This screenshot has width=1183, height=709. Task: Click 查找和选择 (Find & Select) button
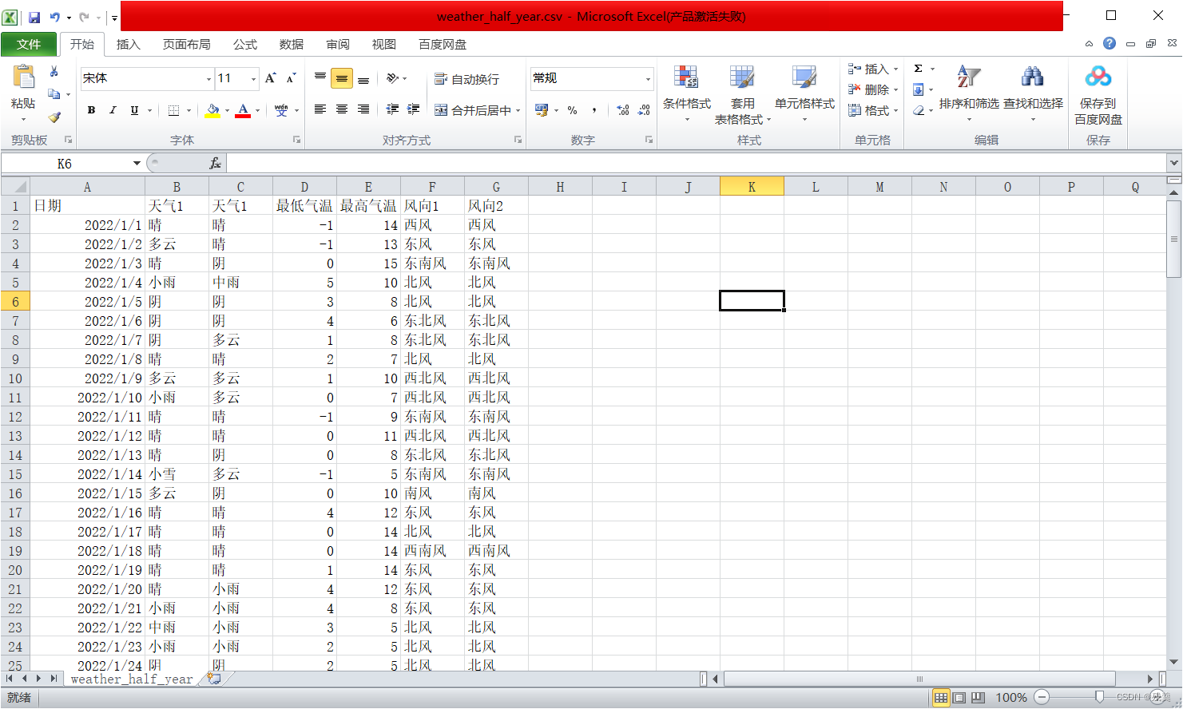pyautogui.click(x=1033, y=94)
